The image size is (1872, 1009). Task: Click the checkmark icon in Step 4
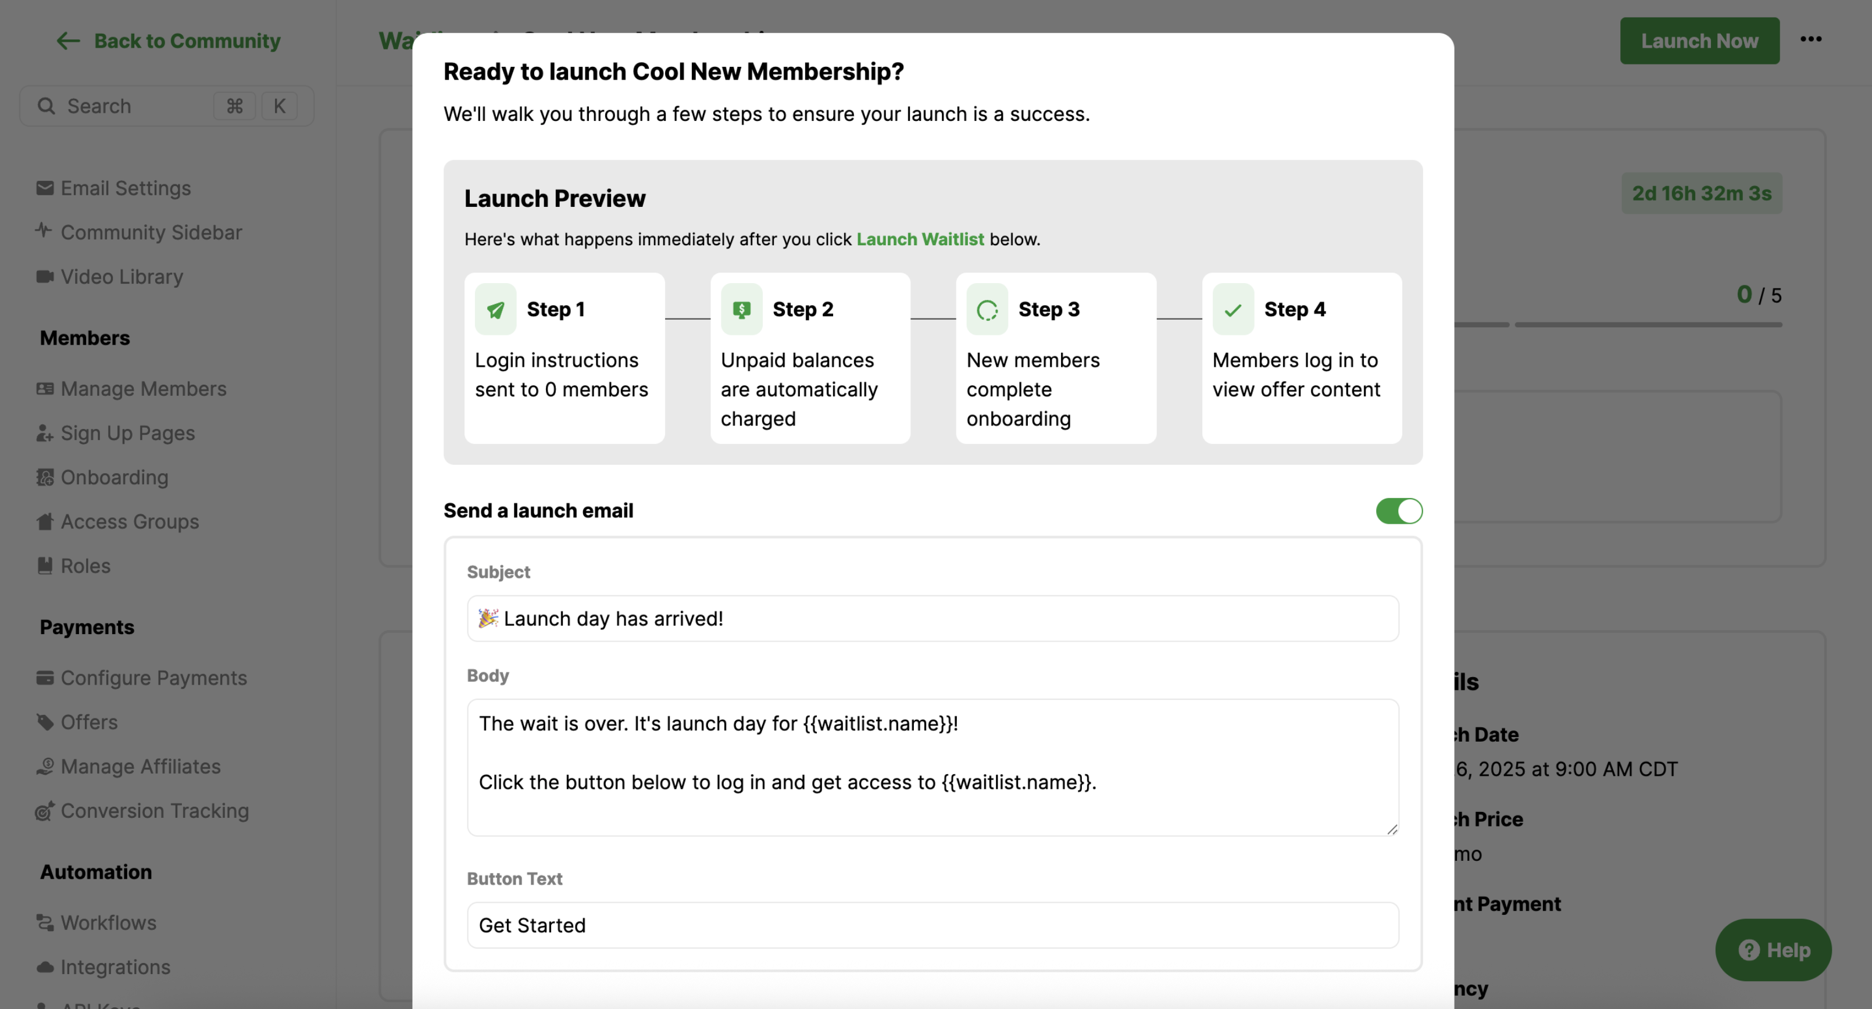pos(1232,309)
